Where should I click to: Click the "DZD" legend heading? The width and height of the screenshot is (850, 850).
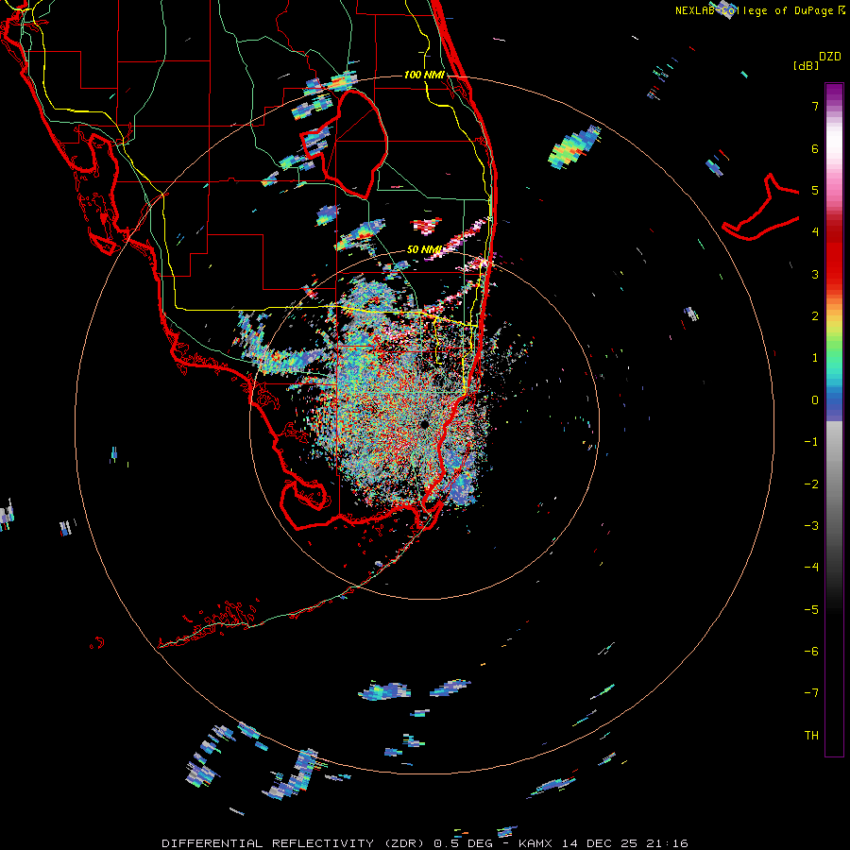click(830, 57)
